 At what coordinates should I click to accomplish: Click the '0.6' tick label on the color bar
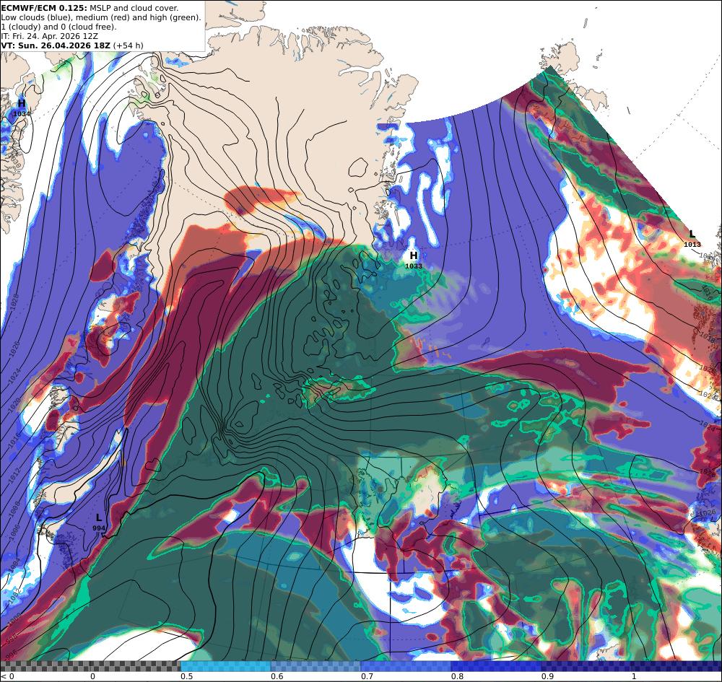(x=277, y=676)
